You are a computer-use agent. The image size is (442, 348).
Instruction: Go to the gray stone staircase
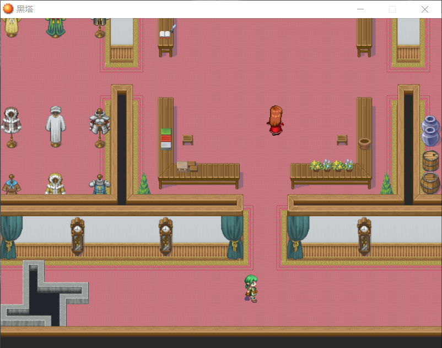45,293
